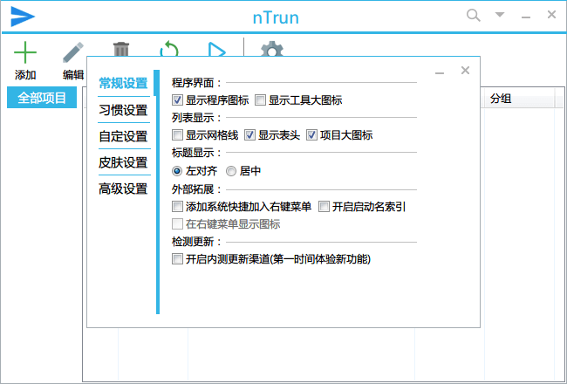Go to 高级设置 tab

click(x=123, y=189)
